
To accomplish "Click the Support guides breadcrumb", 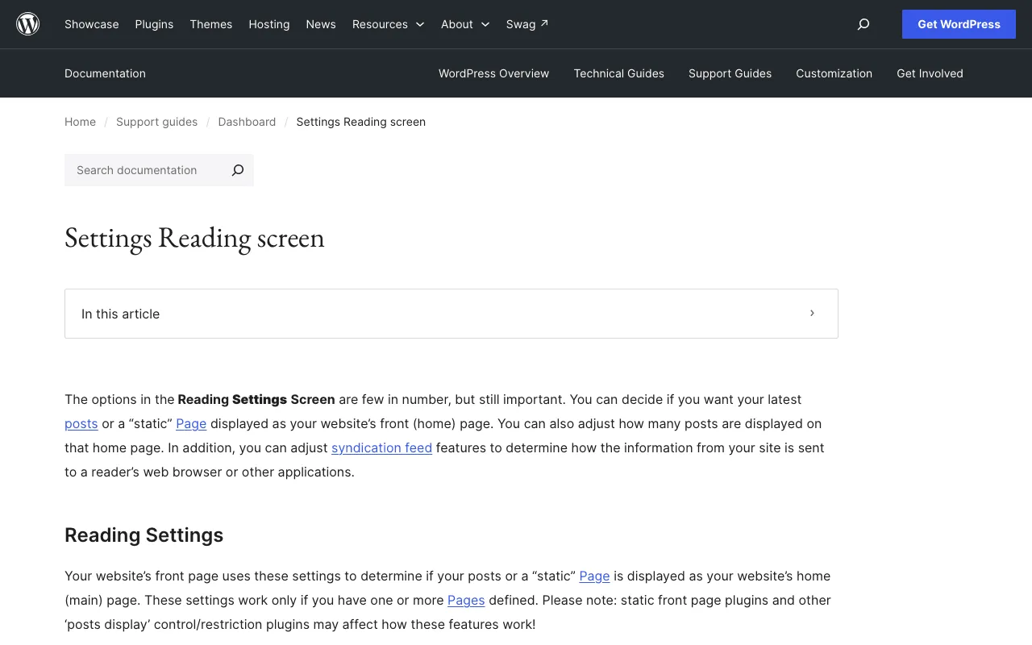I will [156, 122].
